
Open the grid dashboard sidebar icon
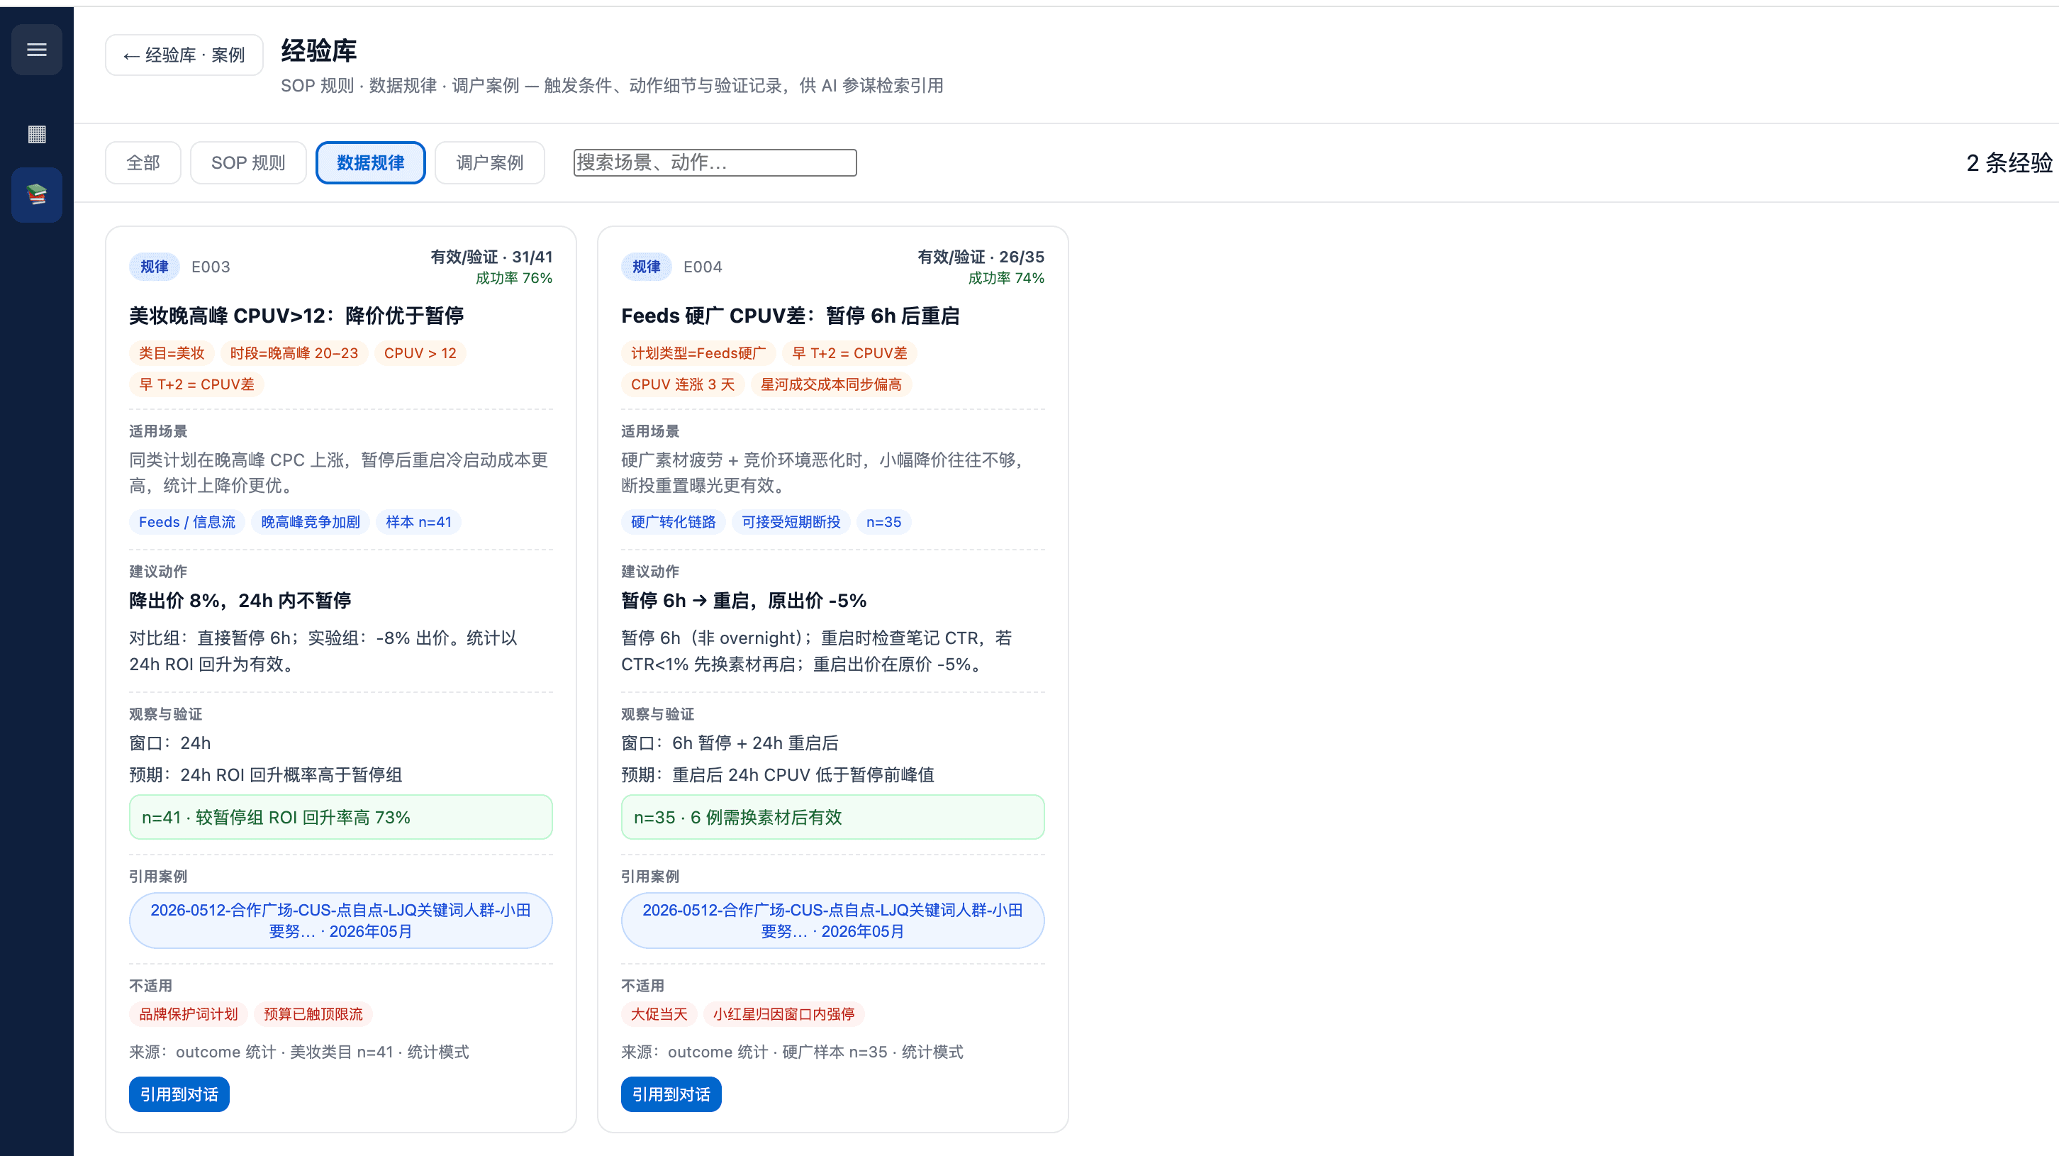[x=37, y=133]
